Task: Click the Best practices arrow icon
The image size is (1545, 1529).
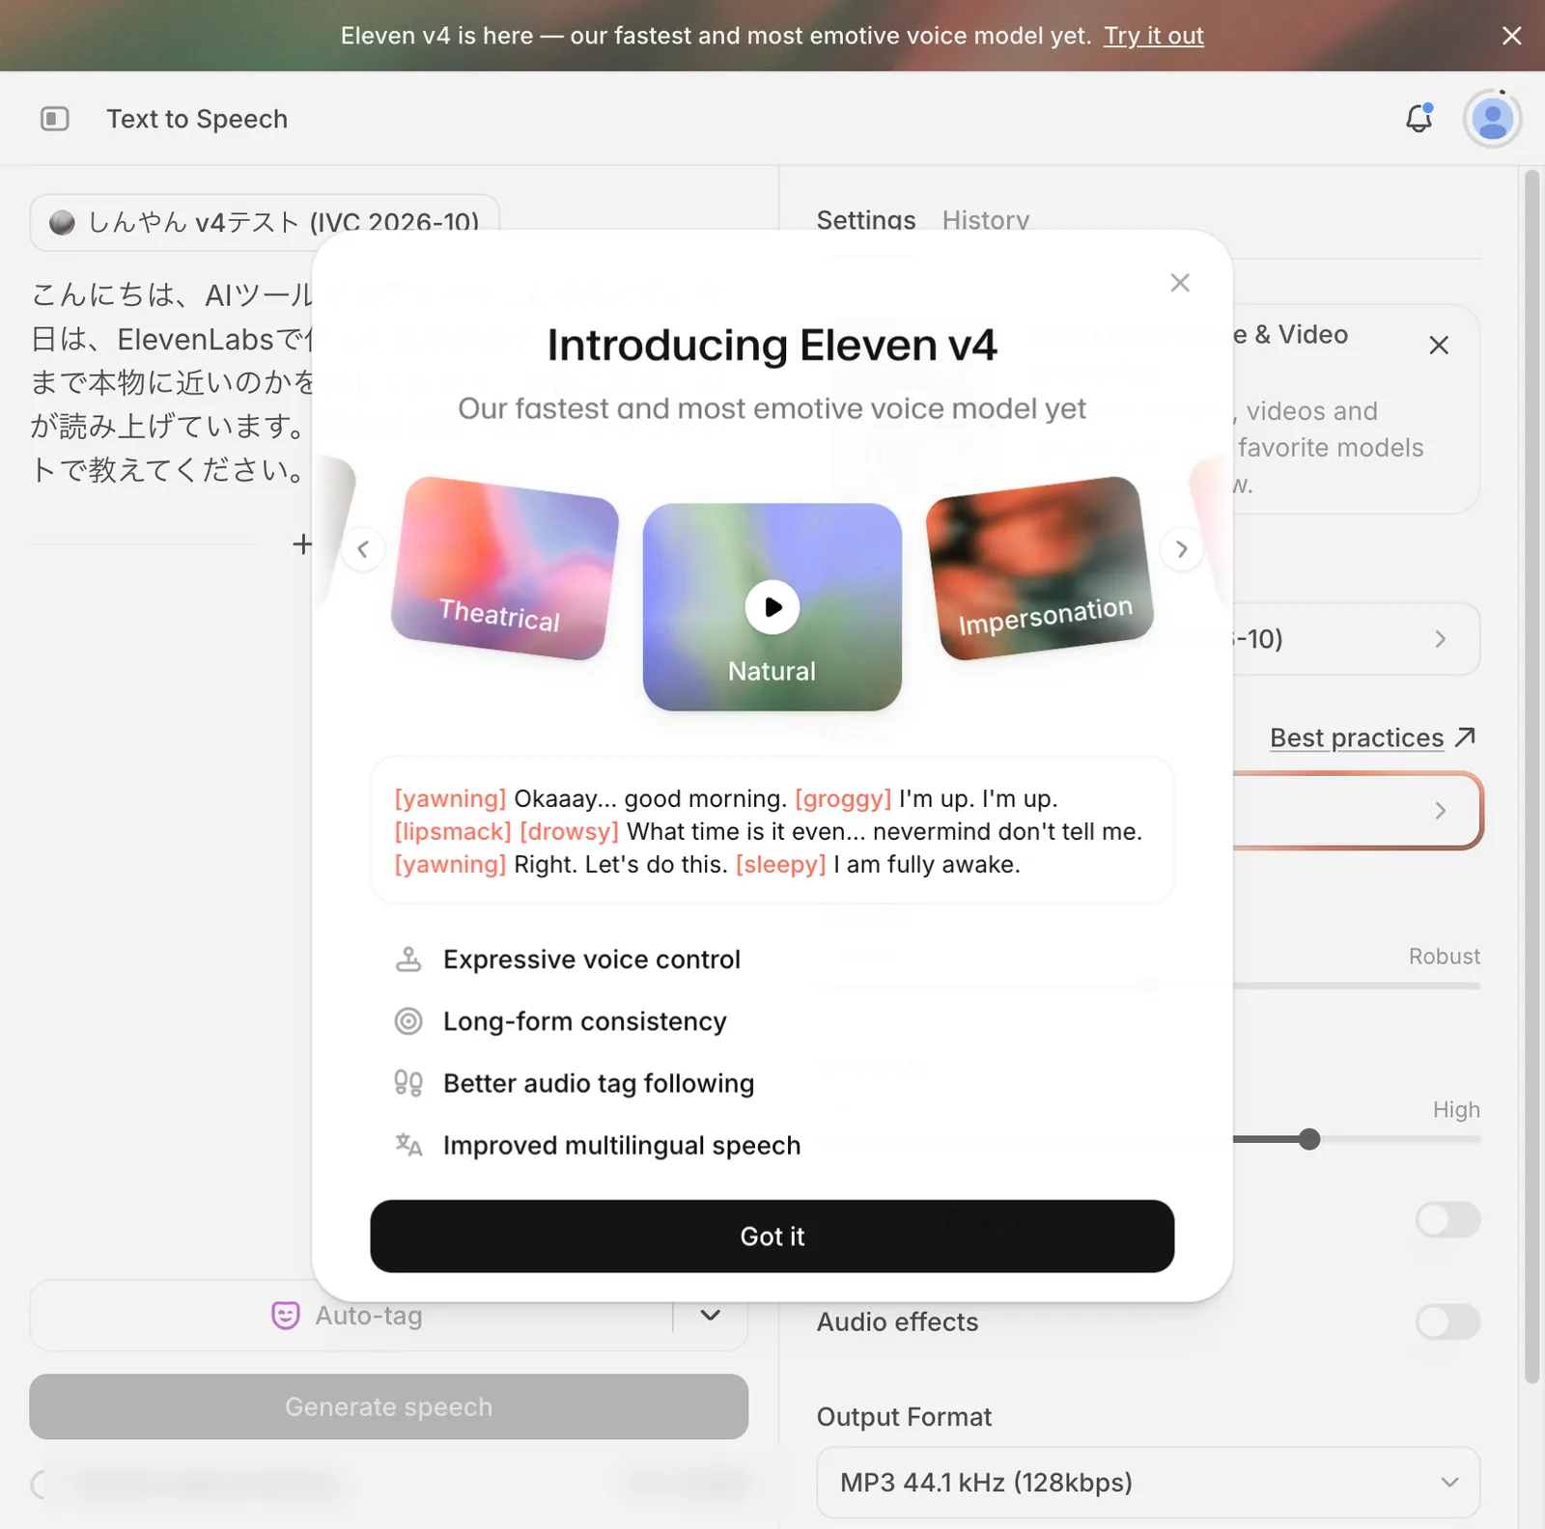Action: [x=1465, y=737]
